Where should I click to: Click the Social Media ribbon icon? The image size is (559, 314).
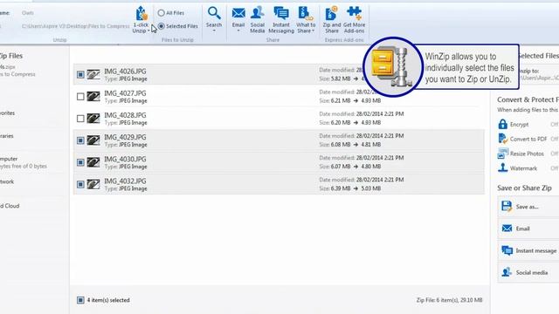point(257,14)
